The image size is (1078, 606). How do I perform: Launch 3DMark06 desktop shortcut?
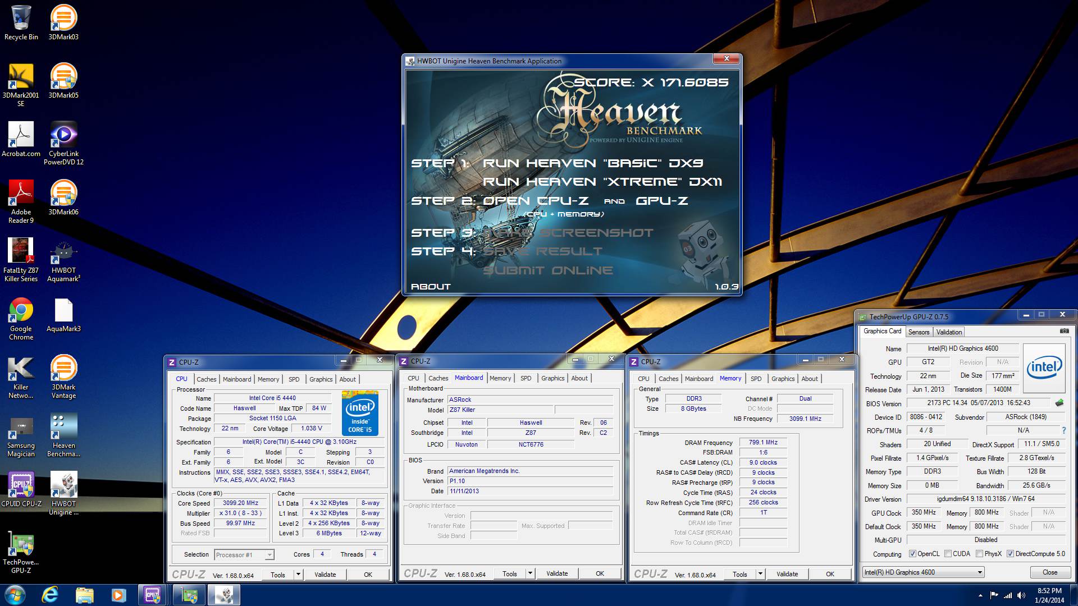coord(63,198)
